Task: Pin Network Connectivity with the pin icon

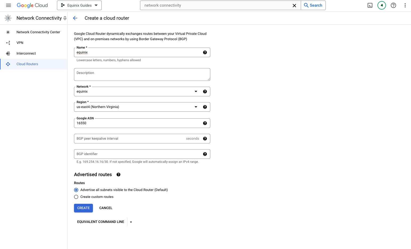Action: coord(65,18)
